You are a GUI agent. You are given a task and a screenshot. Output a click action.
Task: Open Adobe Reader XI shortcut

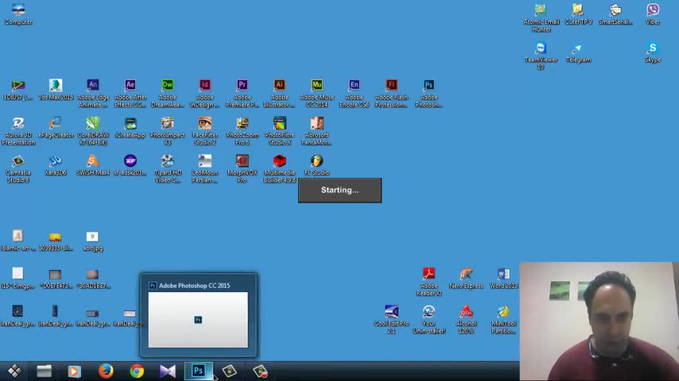[x=429, y=281]
